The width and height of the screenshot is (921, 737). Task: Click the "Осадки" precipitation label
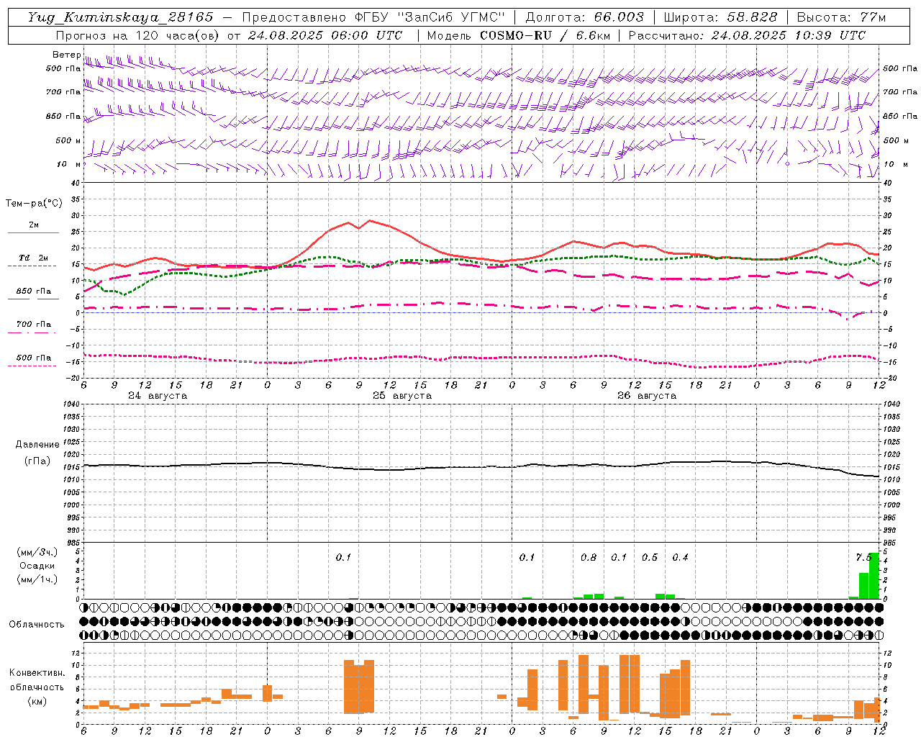coord(37,566)
